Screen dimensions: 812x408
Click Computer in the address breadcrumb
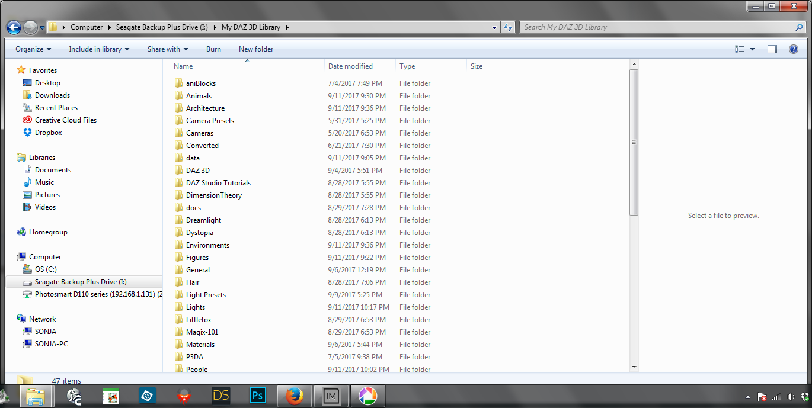(87, 27)
